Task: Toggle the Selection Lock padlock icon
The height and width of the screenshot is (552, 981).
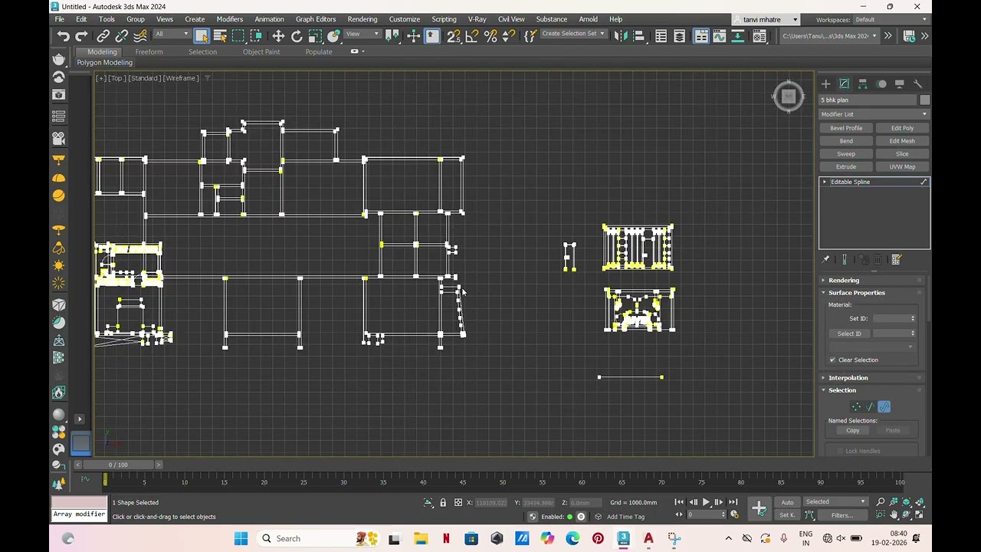Action: click(443, 503)
